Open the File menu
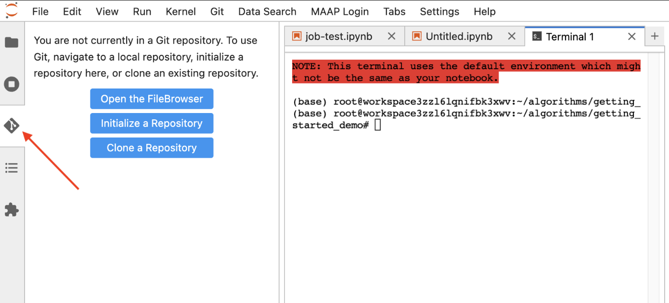The height and width of the screenshot is (303, 669). pos(40,12)
